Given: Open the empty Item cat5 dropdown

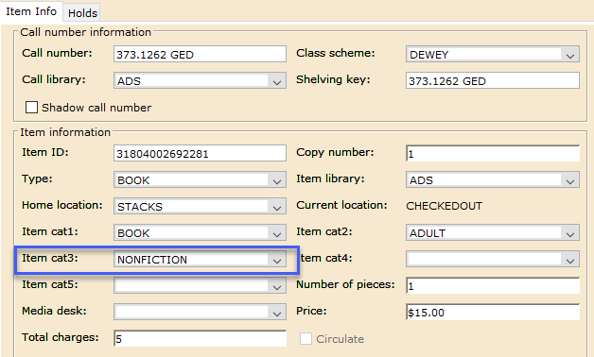Looking at the screenshot, I should (x=200, y=286).
